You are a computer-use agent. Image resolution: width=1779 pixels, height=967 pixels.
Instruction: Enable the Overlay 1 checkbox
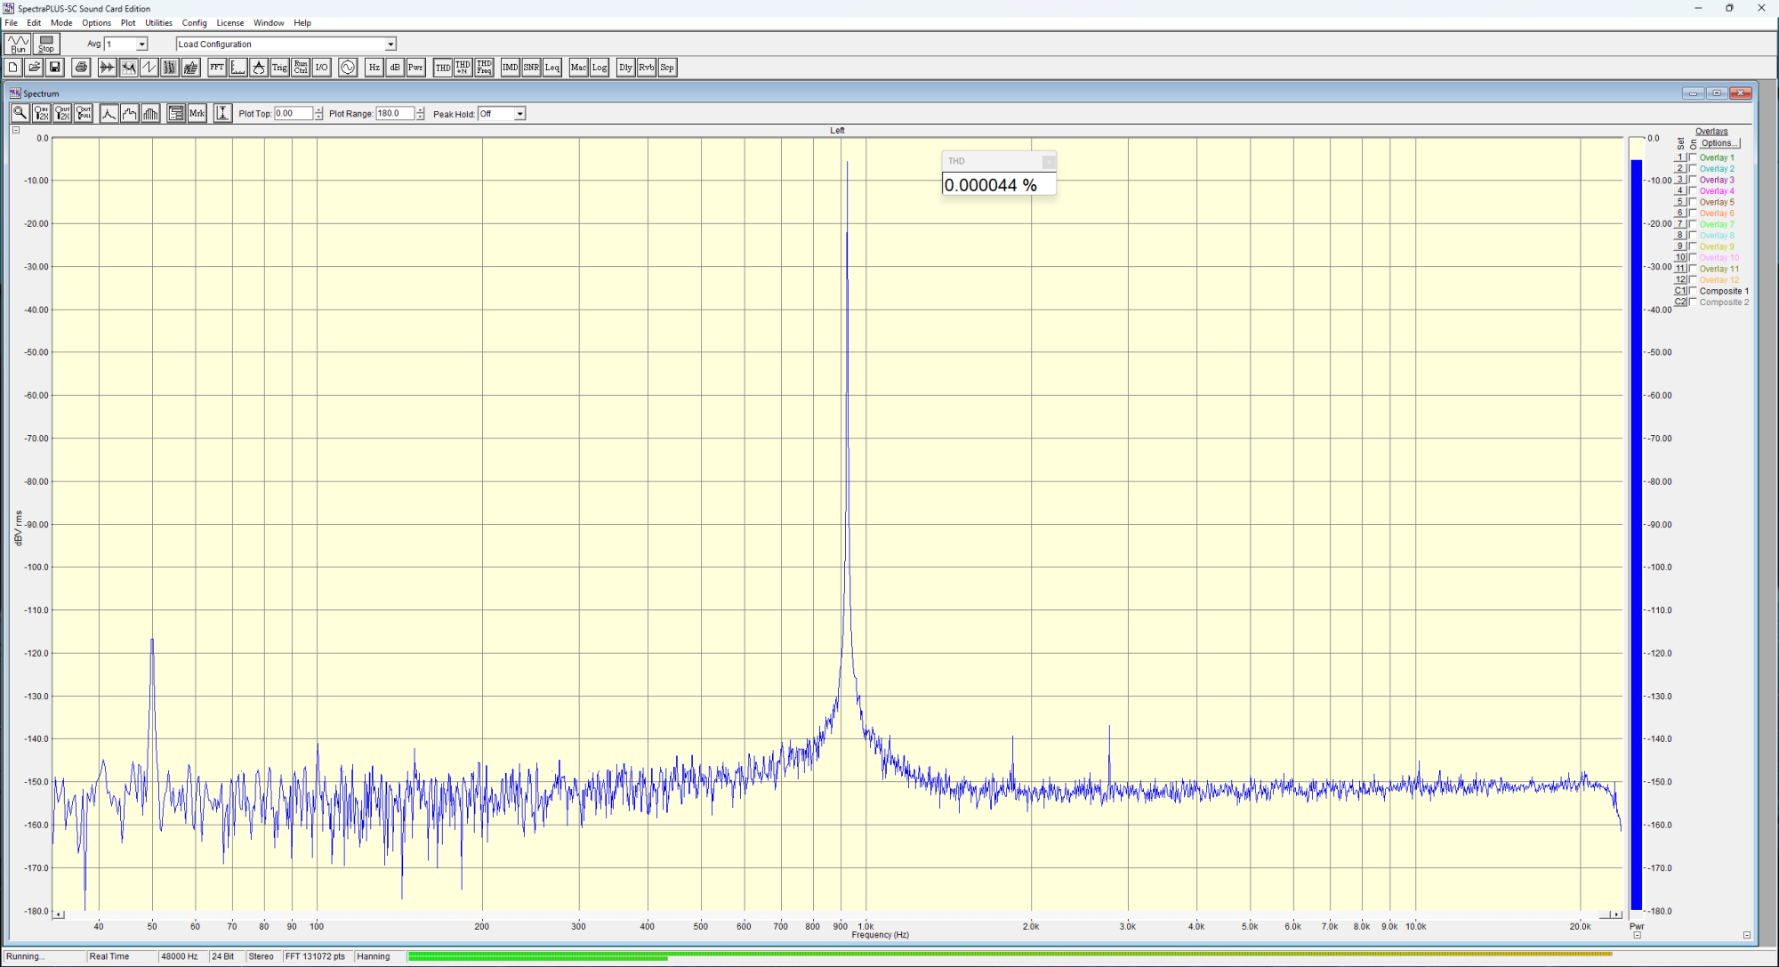click(x=1693, y=157)
